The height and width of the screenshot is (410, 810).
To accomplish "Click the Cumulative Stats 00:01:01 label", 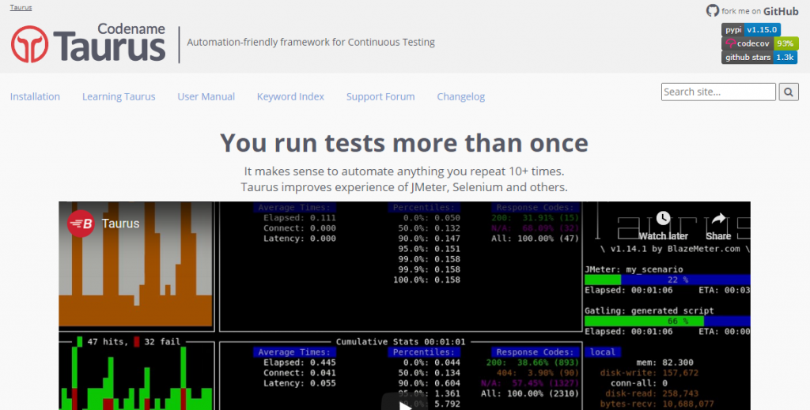I will pos(400,341).
